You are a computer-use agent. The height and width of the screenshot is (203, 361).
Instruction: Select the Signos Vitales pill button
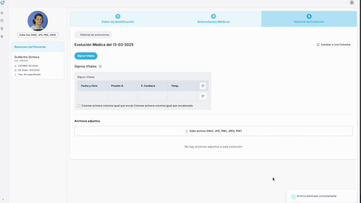coord(86,56)
